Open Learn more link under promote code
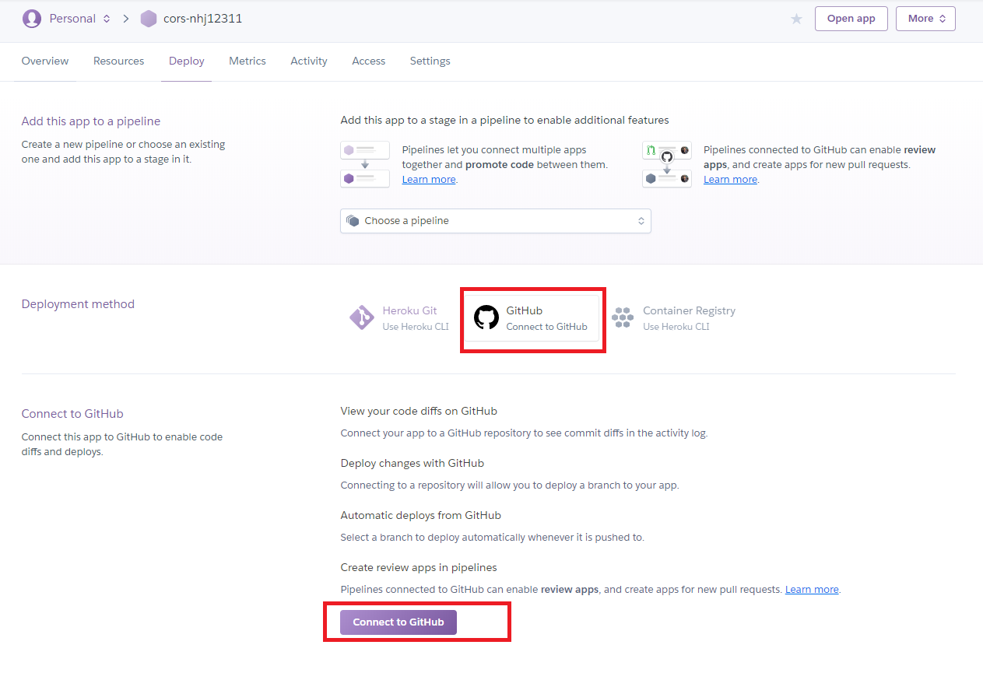Viewport: 983px width, 673px height. click(429, 180)
